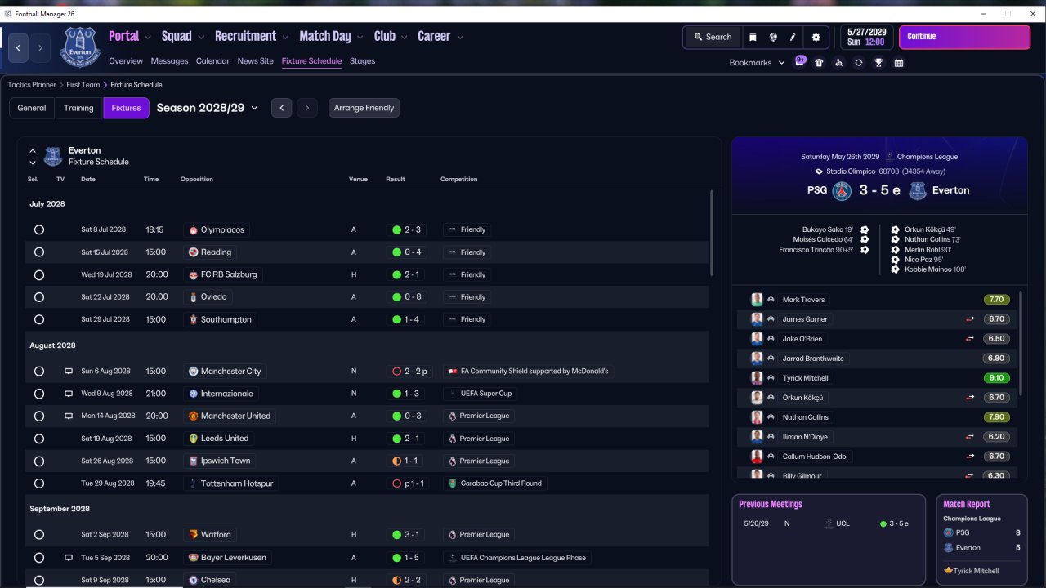
Task: Open the Calendar sub-tab
Action: click(x=212, y=61)
